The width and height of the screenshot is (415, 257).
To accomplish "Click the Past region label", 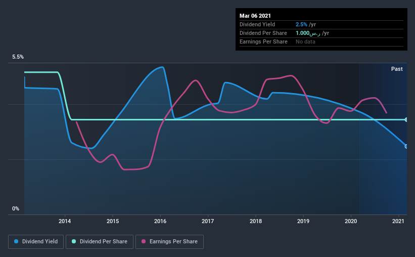I will click(x=397, y=69).
